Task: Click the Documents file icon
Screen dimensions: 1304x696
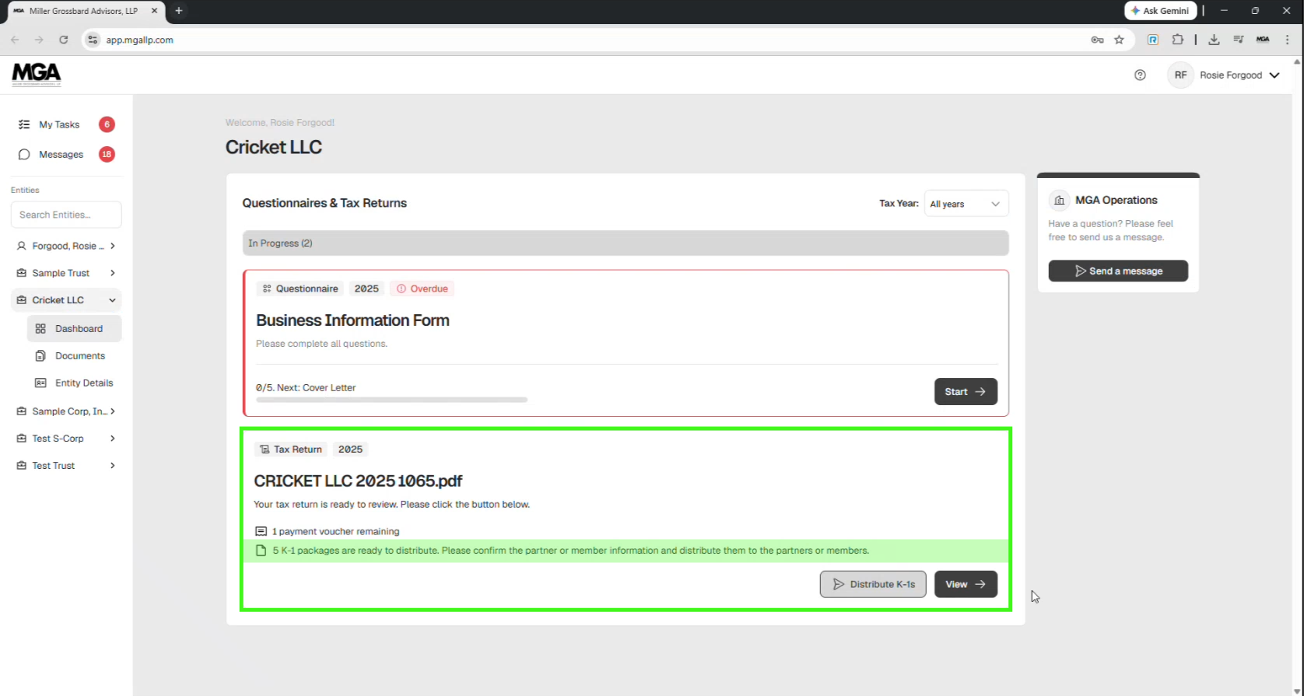Action: coord(40,356)
